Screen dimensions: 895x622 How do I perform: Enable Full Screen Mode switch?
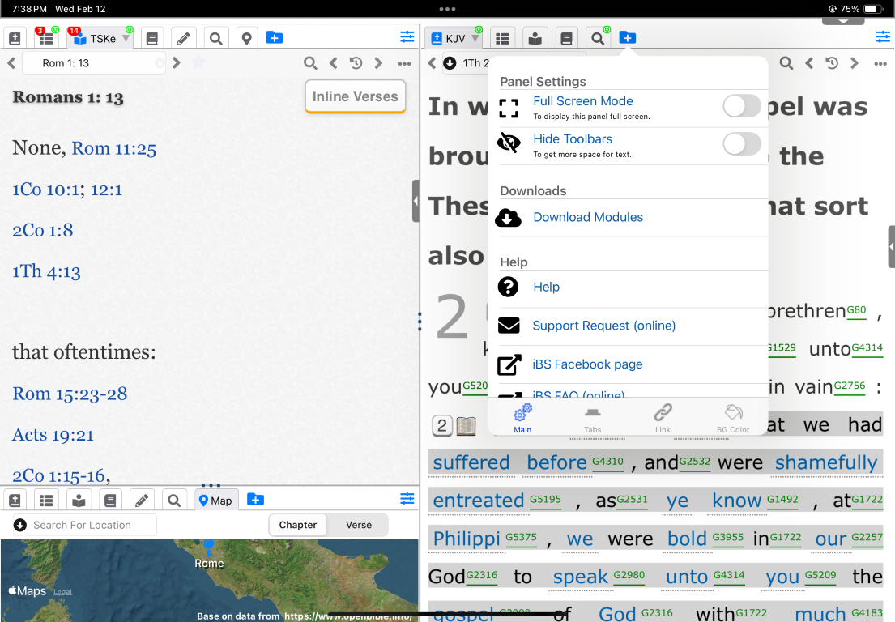741,106
